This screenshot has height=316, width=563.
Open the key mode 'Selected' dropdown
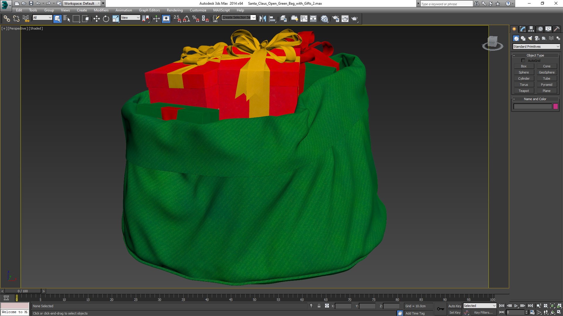click(480, 306)
